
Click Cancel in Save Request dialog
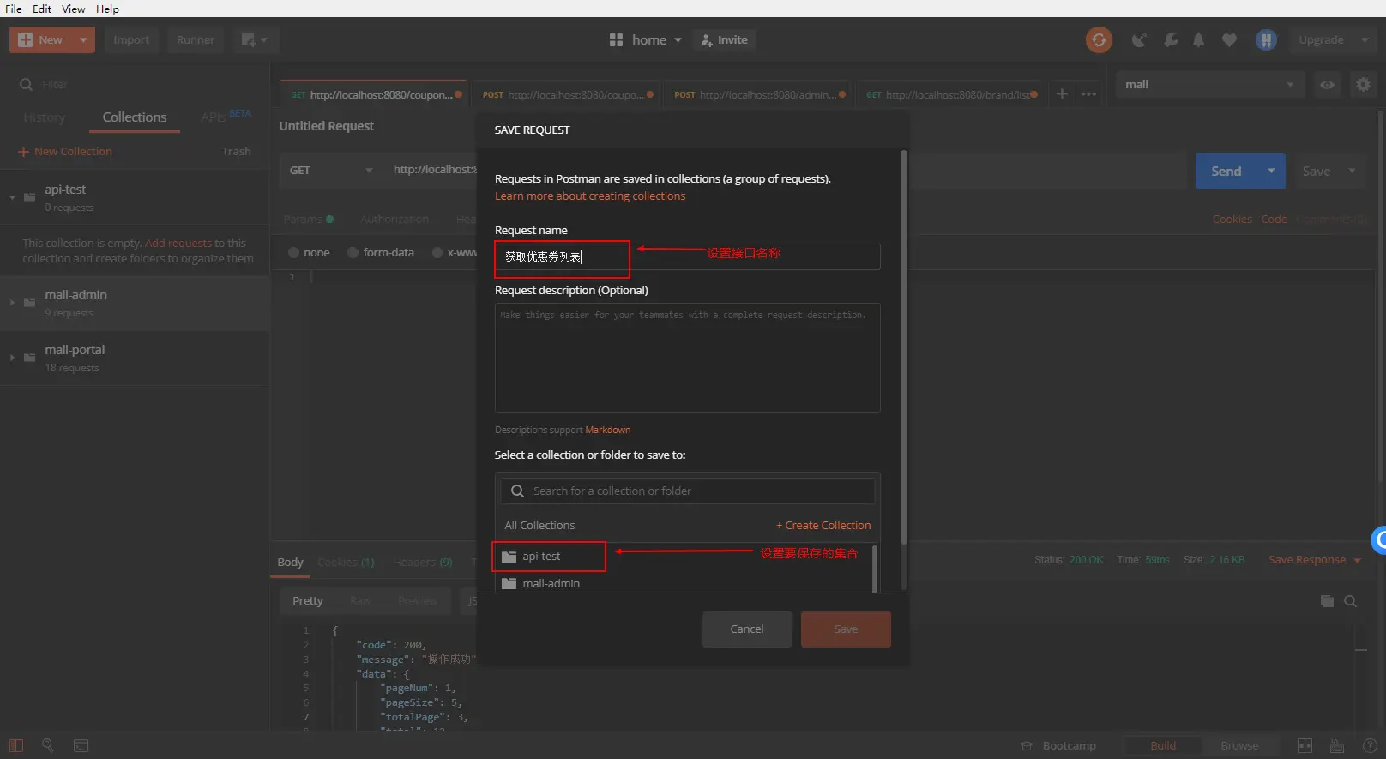[x=747, y=629]
